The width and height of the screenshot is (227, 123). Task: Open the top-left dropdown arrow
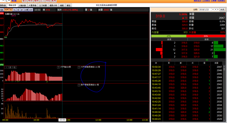[3, 1]
